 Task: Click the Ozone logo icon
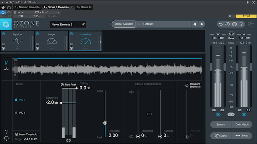[6, 24]
